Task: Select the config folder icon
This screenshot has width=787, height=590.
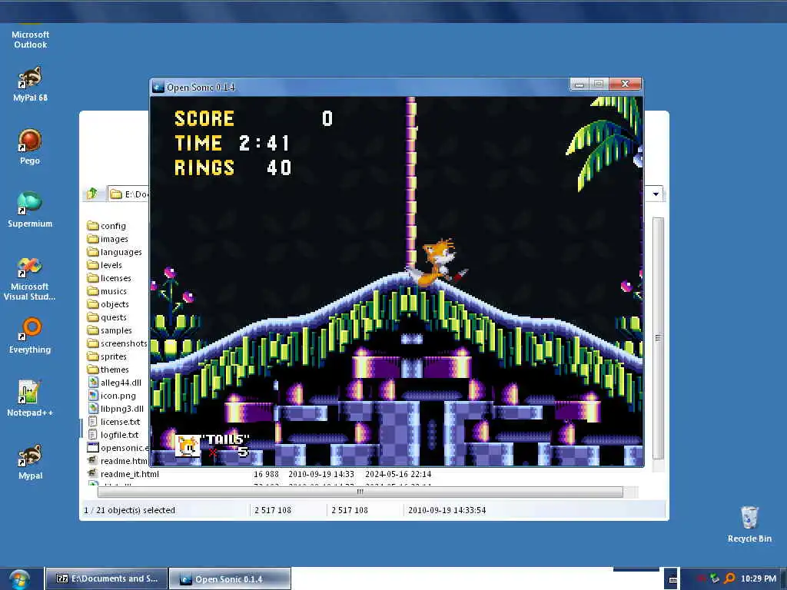Action: coord(92,225)
